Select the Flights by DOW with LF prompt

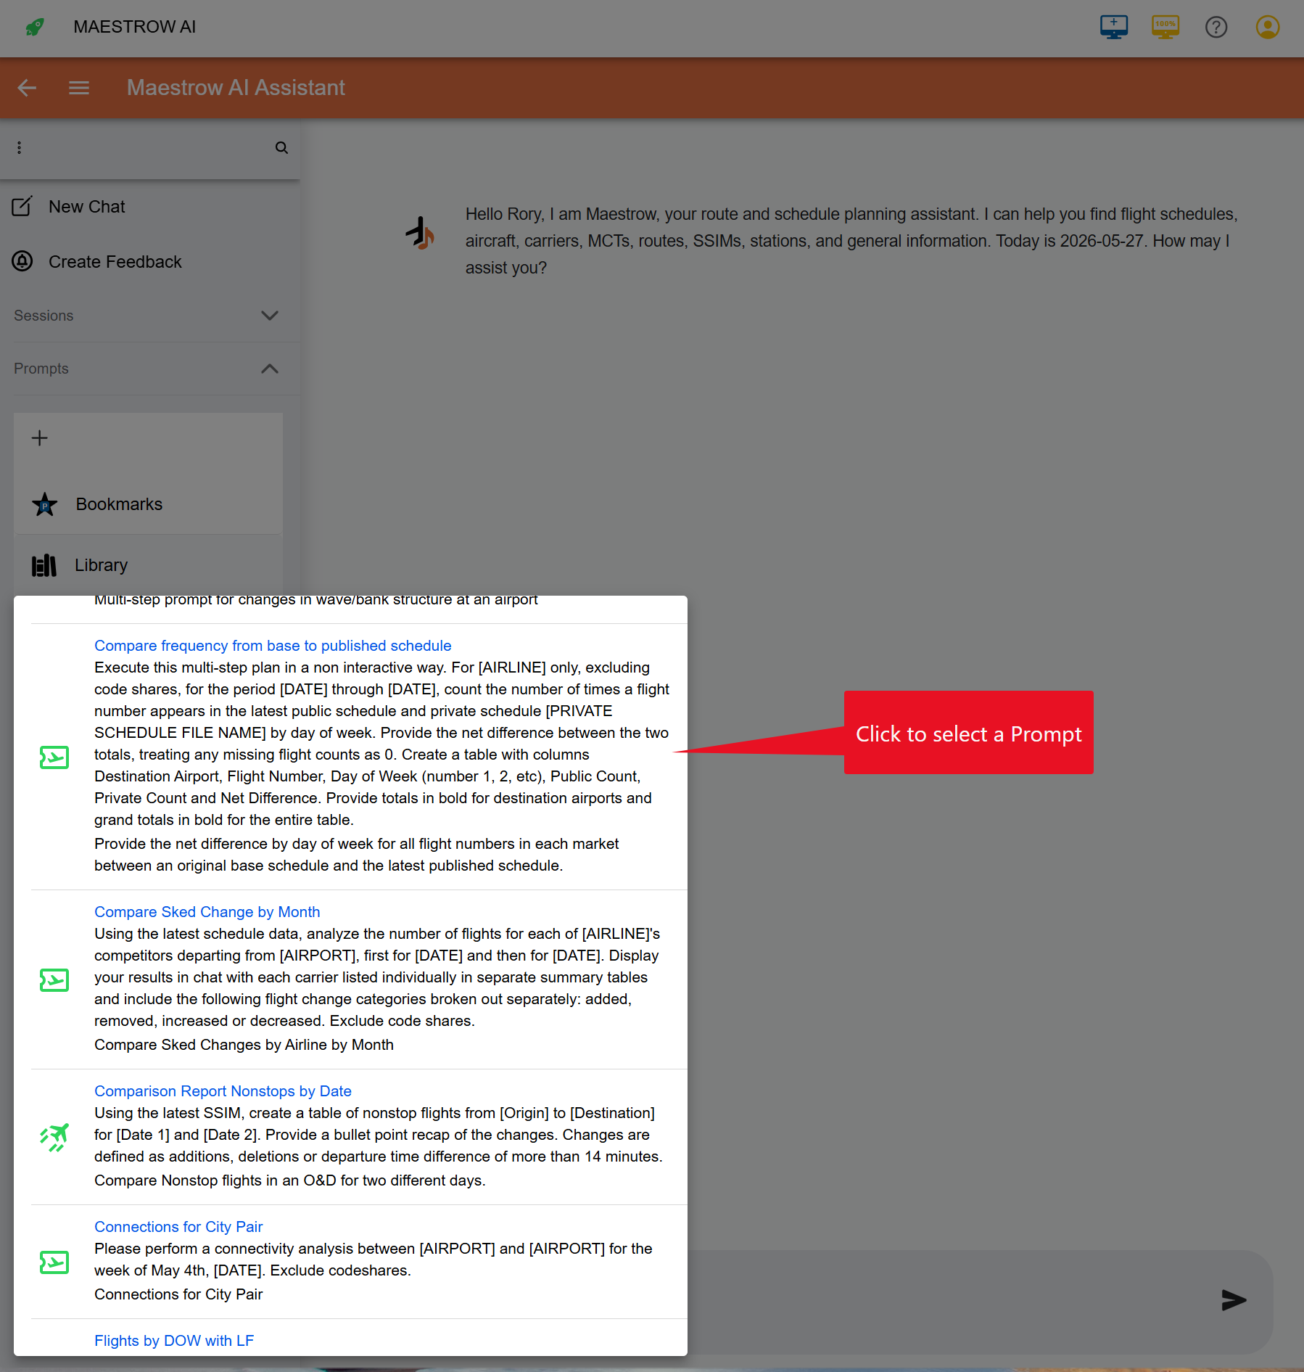pos(174,1341)
